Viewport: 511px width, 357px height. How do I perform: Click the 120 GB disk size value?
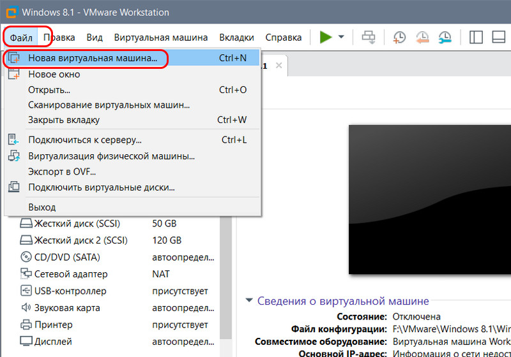click(x=167, y=240)
